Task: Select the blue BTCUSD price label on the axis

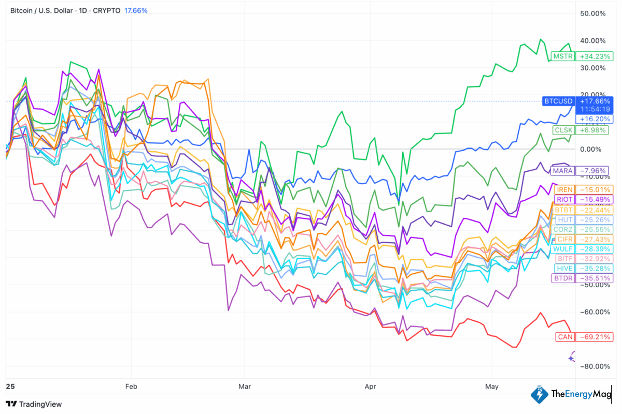Action: pos(558,101)
